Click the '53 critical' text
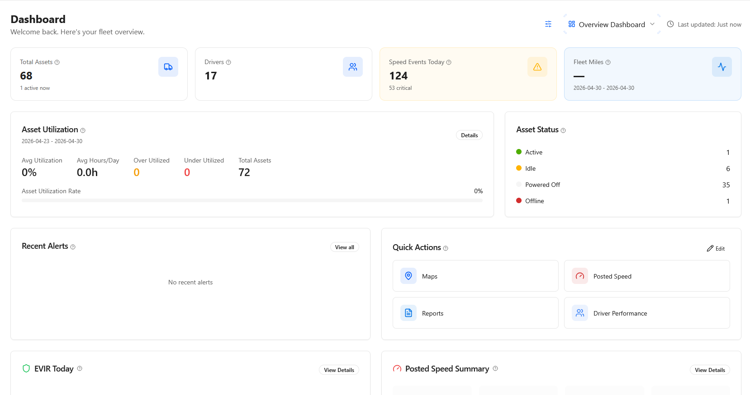Image resolution: width=750 pixels, height=395 pixels. (400, 88)
